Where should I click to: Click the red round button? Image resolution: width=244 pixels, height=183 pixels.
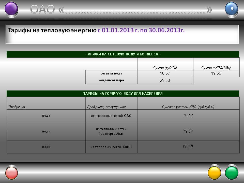[11, 173]
